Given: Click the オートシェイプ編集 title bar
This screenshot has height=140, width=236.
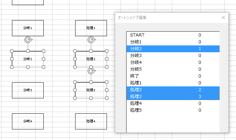Looking at the screenshot, I should 171,18.
